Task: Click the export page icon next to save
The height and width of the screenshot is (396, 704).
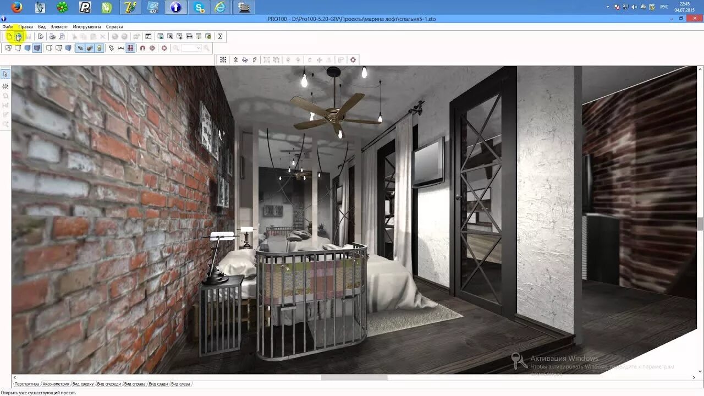Action: tap(41, 36)
